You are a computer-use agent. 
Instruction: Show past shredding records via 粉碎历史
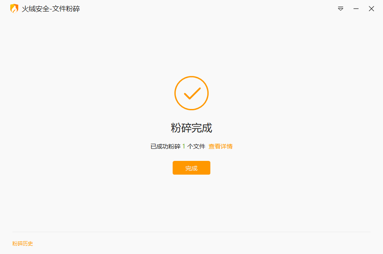22,243
